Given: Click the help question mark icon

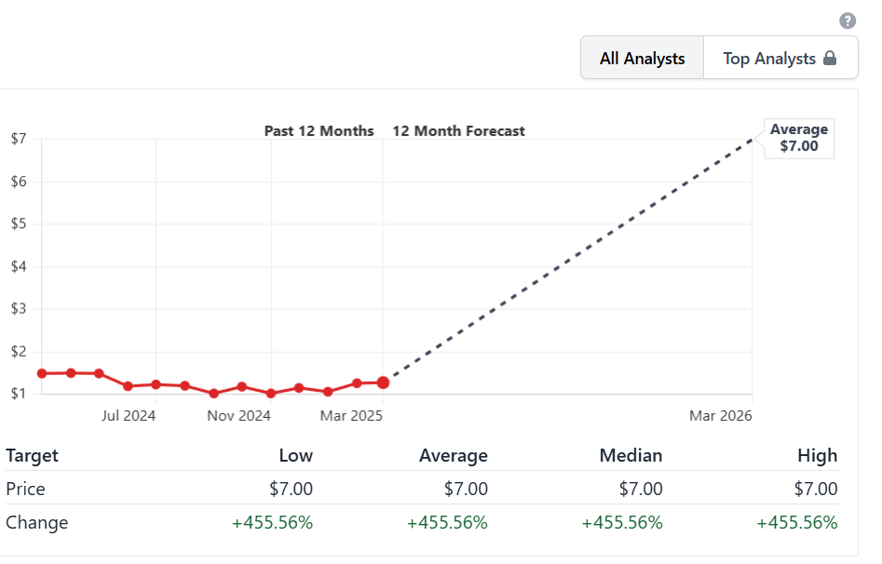Looking at the screenshot, I should [847, 20].
